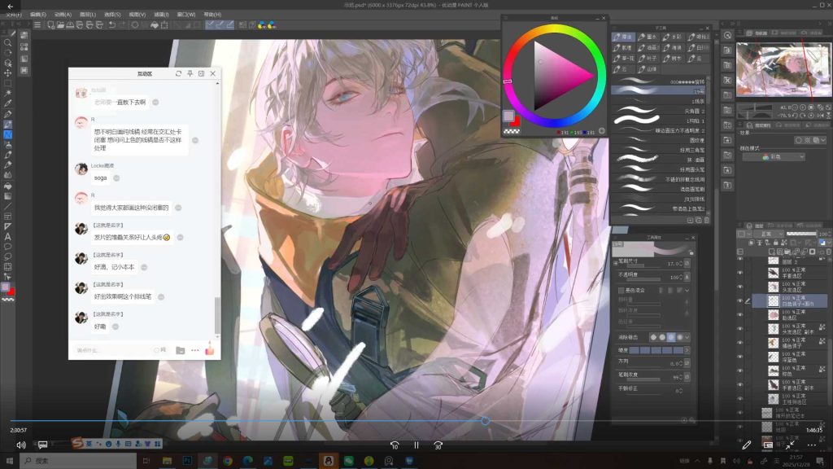Toggle visibility of the 手套选区 副本 layer
The height and width of the screenshot is (469, 833).
pyautogui.click(x=740, y=384)
